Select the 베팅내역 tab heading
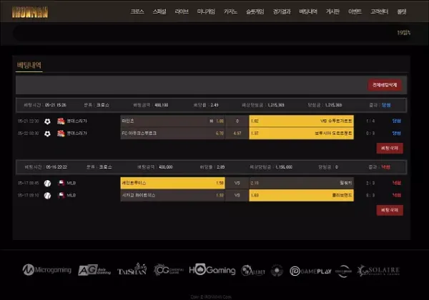Screen dimensions: 429x300 29,65
